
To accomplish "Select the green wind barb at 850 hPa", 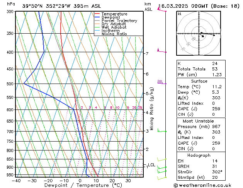I will click(161, 159).
